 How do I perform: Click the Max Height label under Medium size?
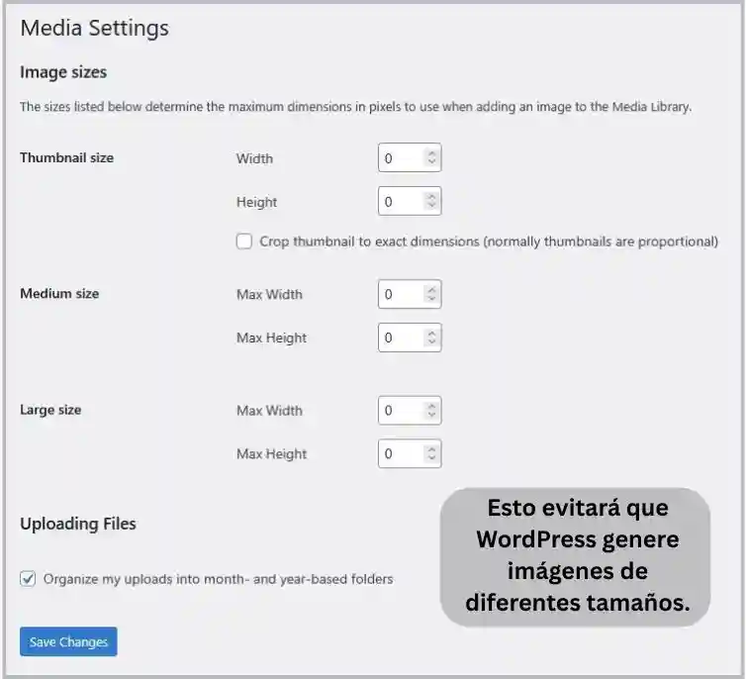point(271,338)
